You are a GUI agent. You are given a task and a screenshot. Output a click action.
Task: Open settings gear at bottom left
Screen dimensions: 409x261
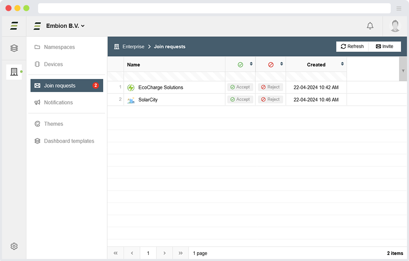(14, 246)
